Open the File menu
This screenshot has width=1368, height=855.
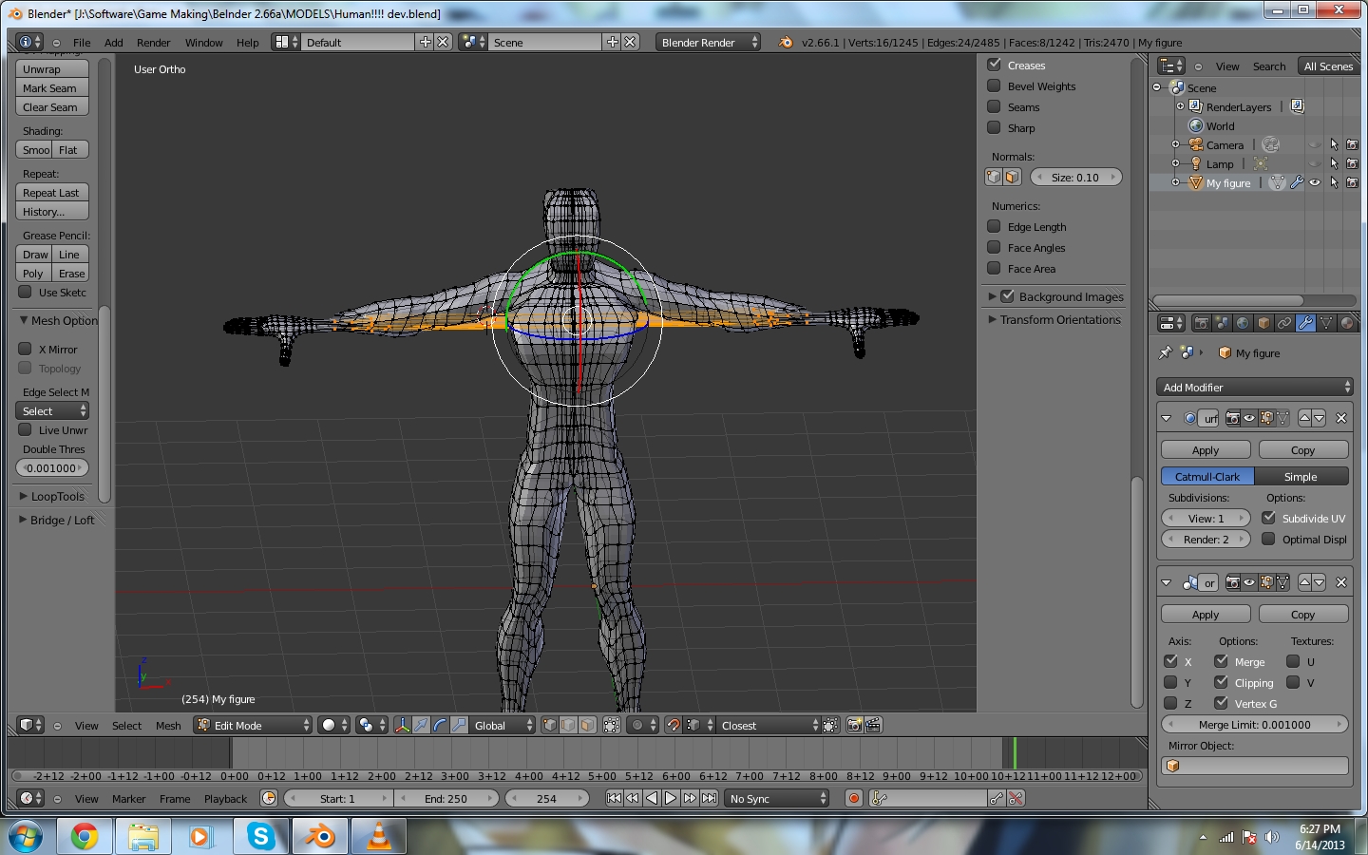click(82, 42)
